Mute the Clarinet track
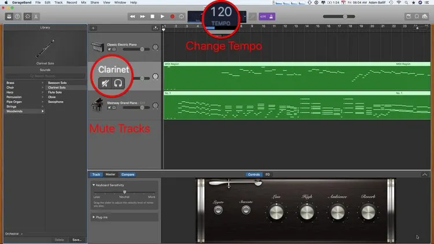This screenshot has width=434, height=244. [105, 83]
